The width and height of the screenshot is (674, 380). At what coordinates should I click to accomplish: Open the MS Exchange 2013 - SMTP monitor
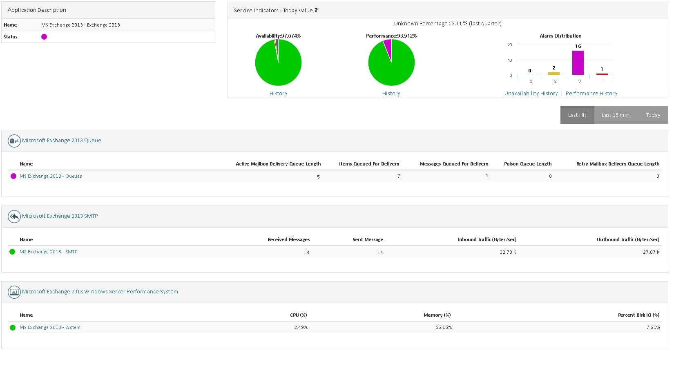coord(49,252)
